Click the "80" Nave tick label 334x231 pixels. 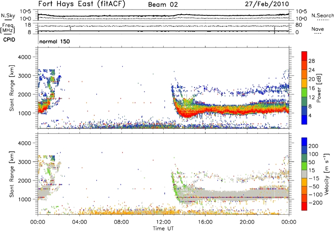[x=299, y=25]
